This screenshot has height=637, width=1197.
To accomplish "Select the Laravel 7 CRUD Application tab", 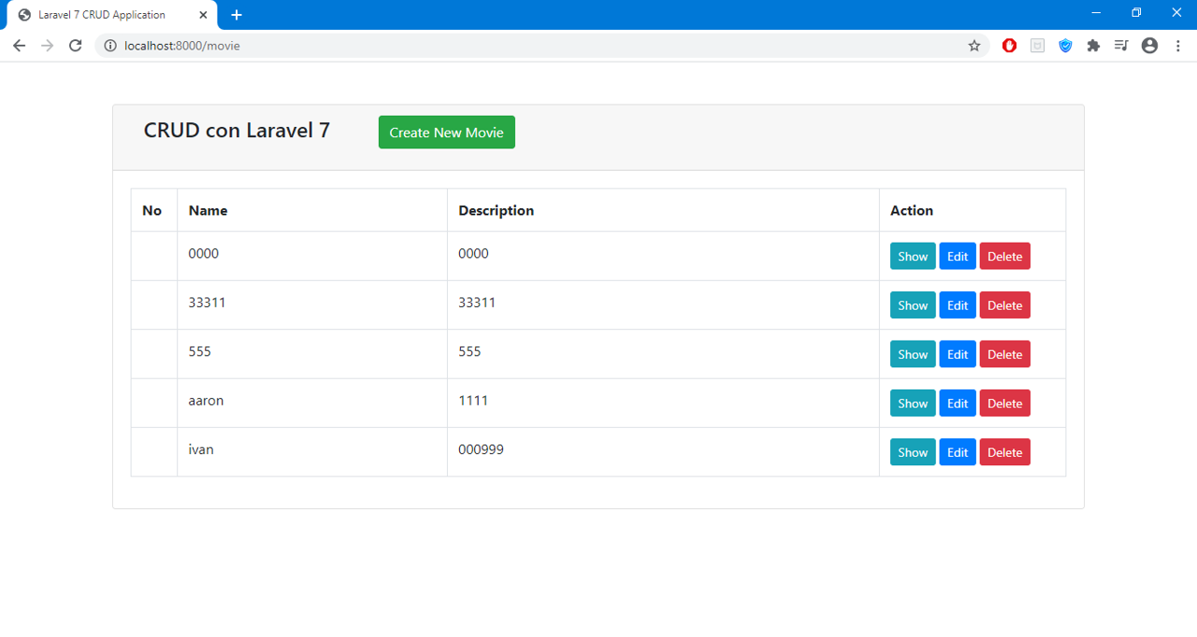I will click(101, 15).
